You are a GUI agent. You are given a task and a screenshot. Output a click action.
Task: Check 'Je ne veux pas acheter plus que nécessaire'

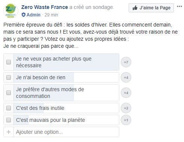pos(9,62)
